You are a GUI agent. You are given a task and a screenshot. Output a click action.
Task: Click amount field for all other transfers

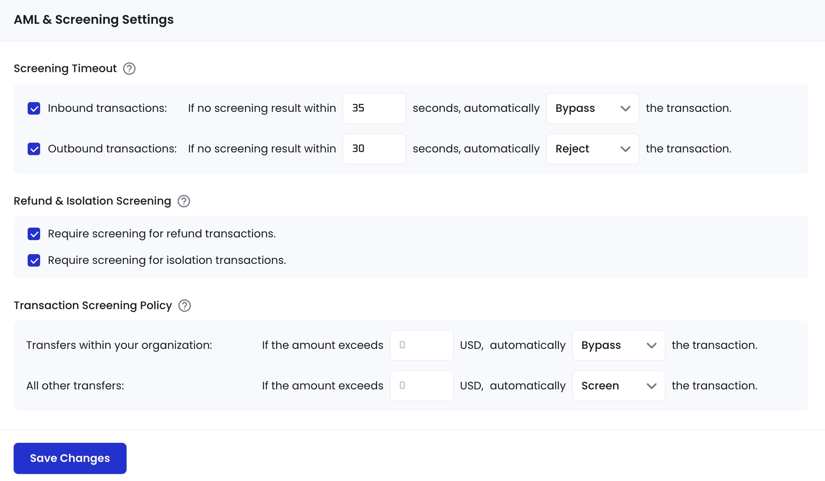click(421, 386)
